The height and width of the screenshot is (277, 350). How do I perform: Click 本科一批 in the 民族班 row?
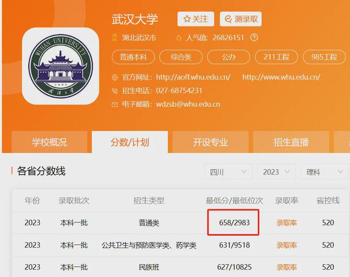(74, 267)
